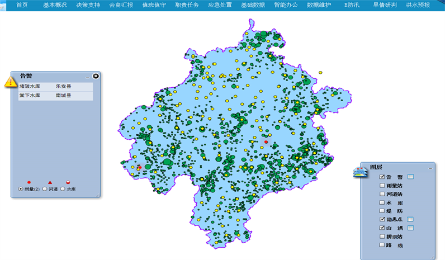Uncheck the 山洪 layer checkbox
The height and width of the screenshot is (260, 445).
382,228
